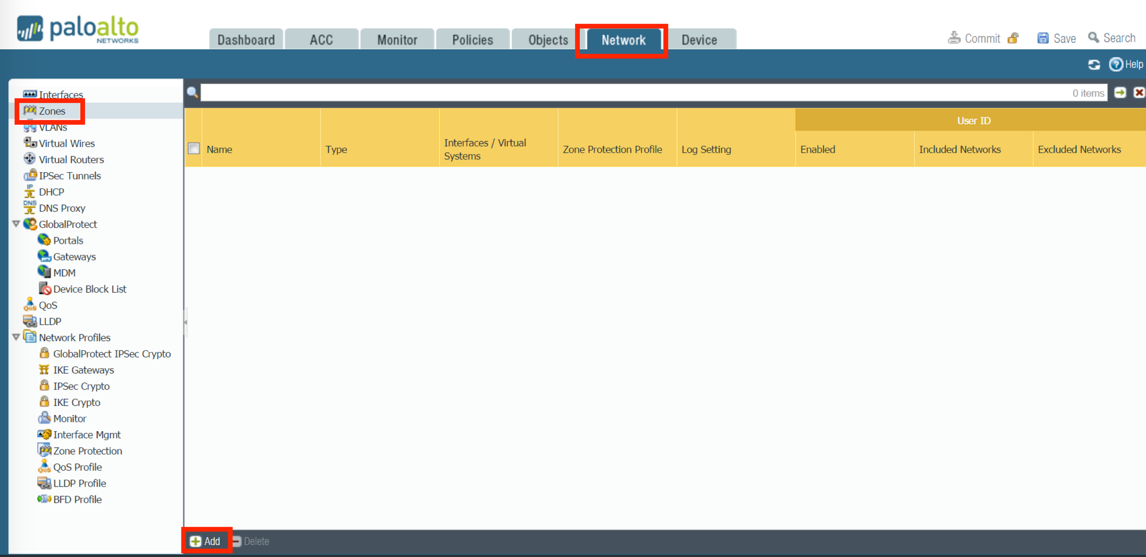Viewport: 1146px width, 557px height.
Task: Collapse the left sidebar using splitter handle
Action: (x=185, y=322)
